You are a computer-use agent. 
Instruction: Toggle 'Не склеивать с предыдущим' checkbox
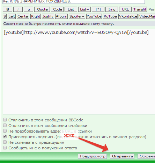click(5, 142)
